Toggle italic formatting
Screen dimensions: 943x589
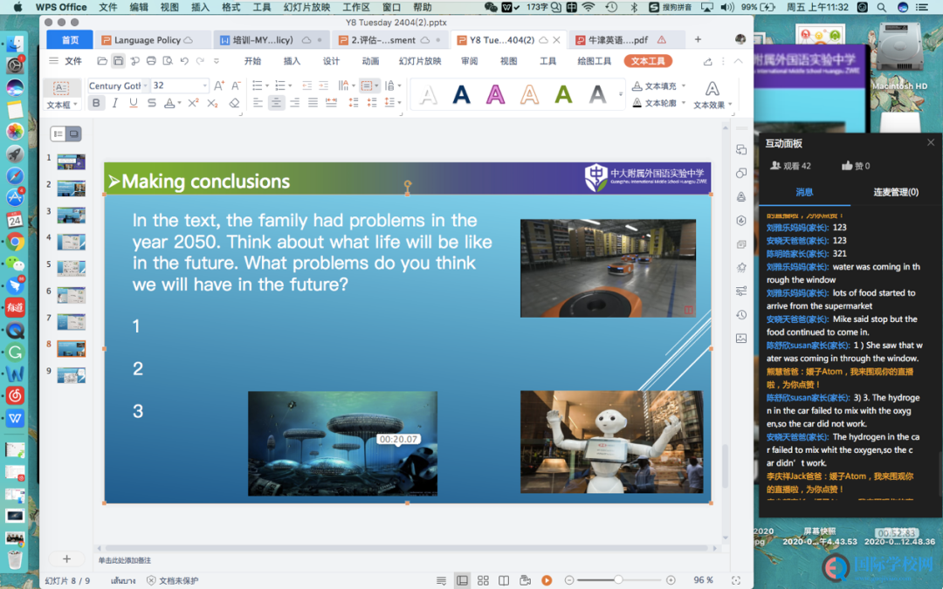[x=115, y=103]
